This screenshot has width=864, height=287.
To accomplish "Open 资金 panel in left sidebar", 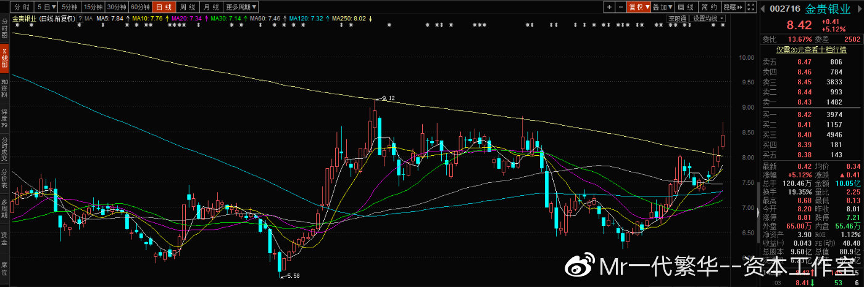I will click(x=4, y=239).
